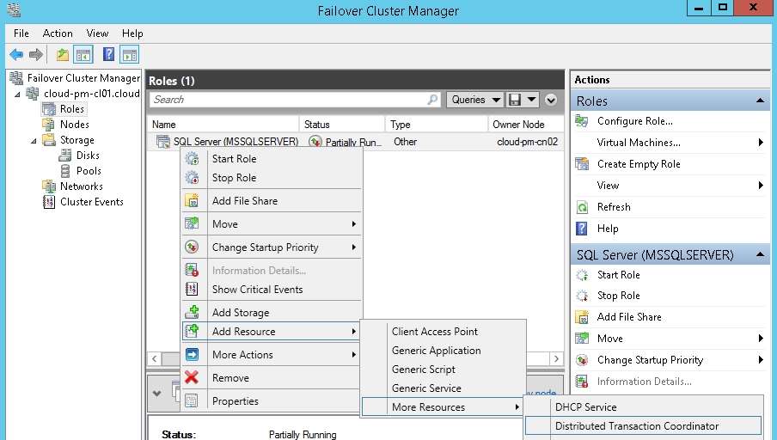This screenshot has width=777, height=440.
Task: Click the red X Remove icon
Action: 192,377
